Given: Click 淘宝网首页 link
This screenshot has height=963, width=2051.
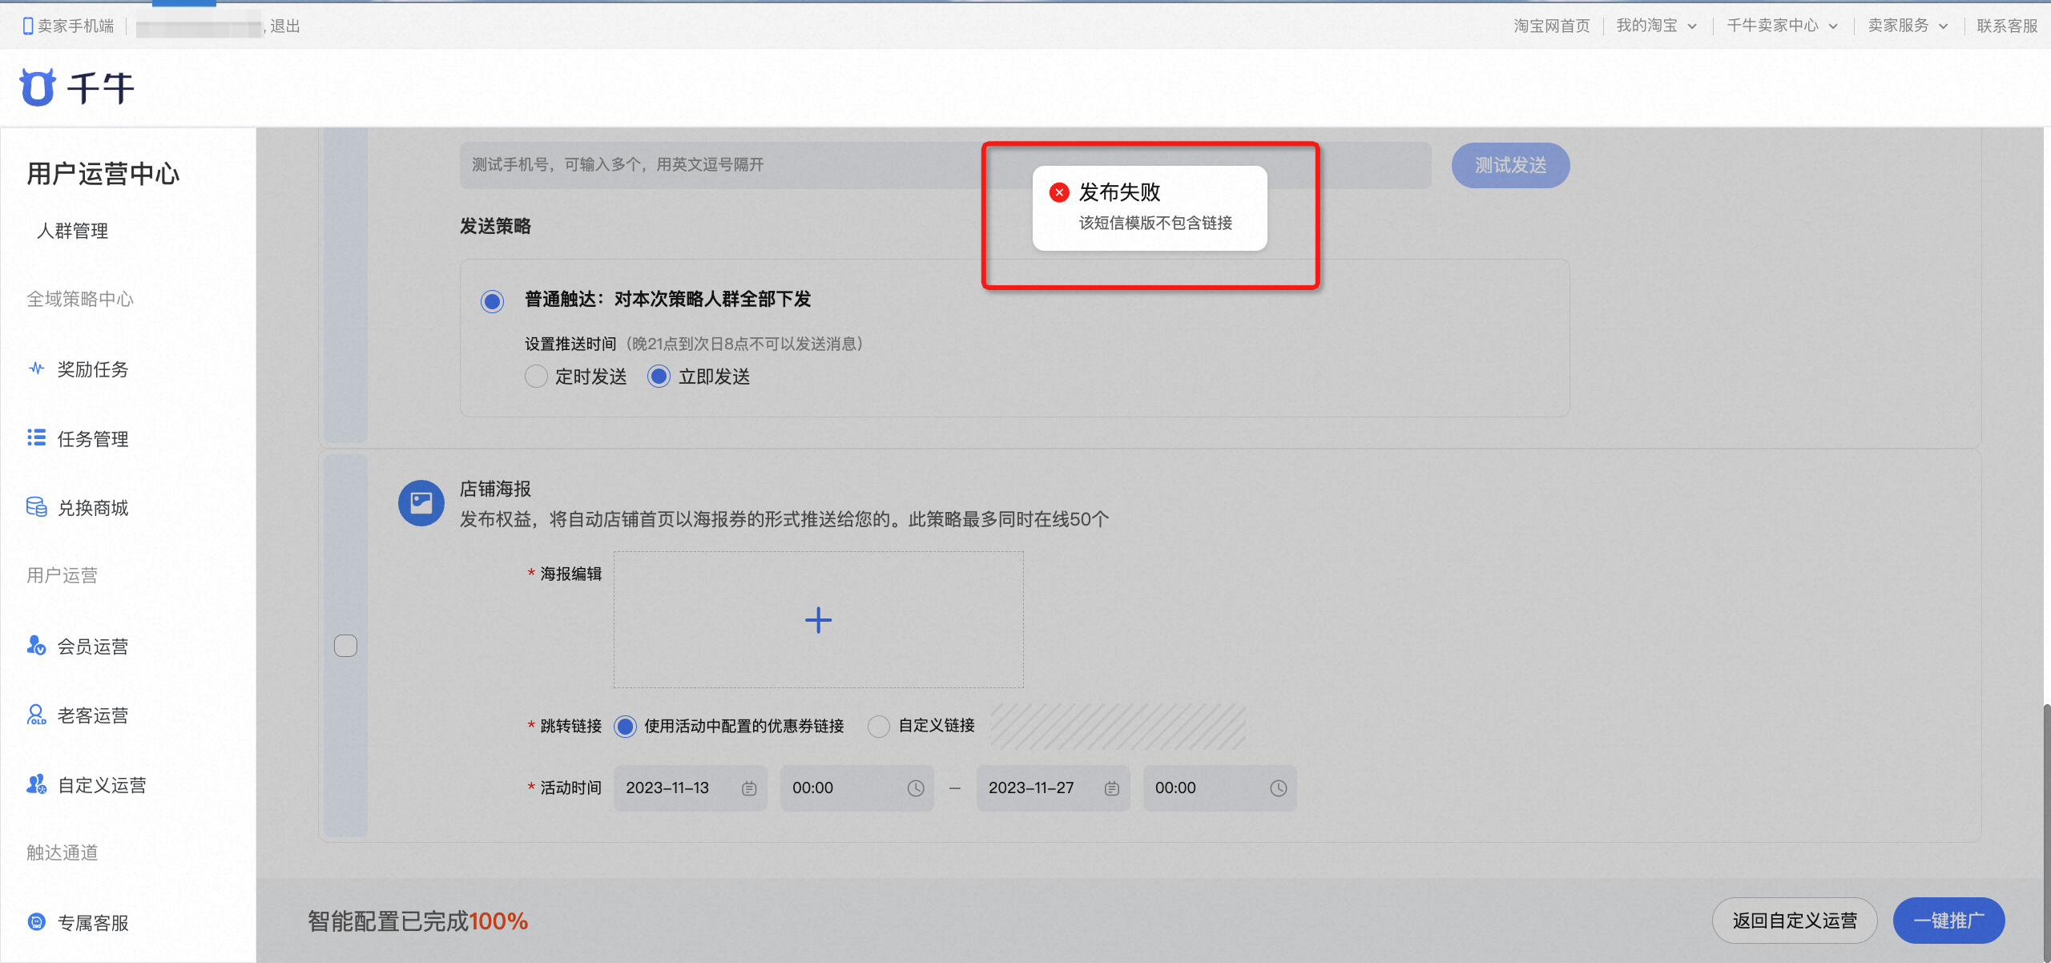Looking at the screenshot, I should tap(1552, 26).
